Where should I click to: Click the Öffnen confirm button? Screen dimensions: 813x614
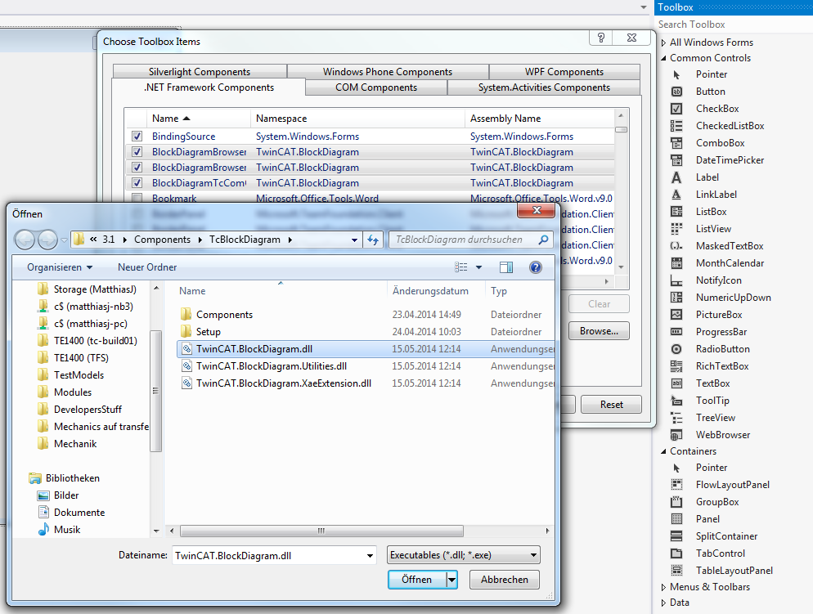pyautogui.click(x=417, y=580)
